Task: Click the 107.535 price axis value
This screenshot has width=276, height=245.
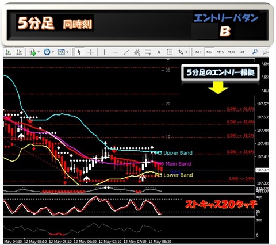Action: click(x=263, y=117)
